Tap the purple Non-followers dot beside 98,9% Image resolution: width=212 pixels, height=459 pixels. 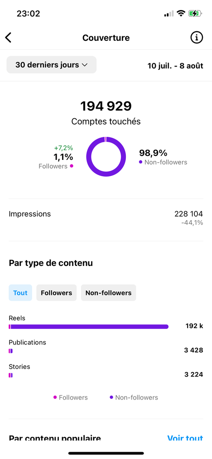(x=141, y=162)
